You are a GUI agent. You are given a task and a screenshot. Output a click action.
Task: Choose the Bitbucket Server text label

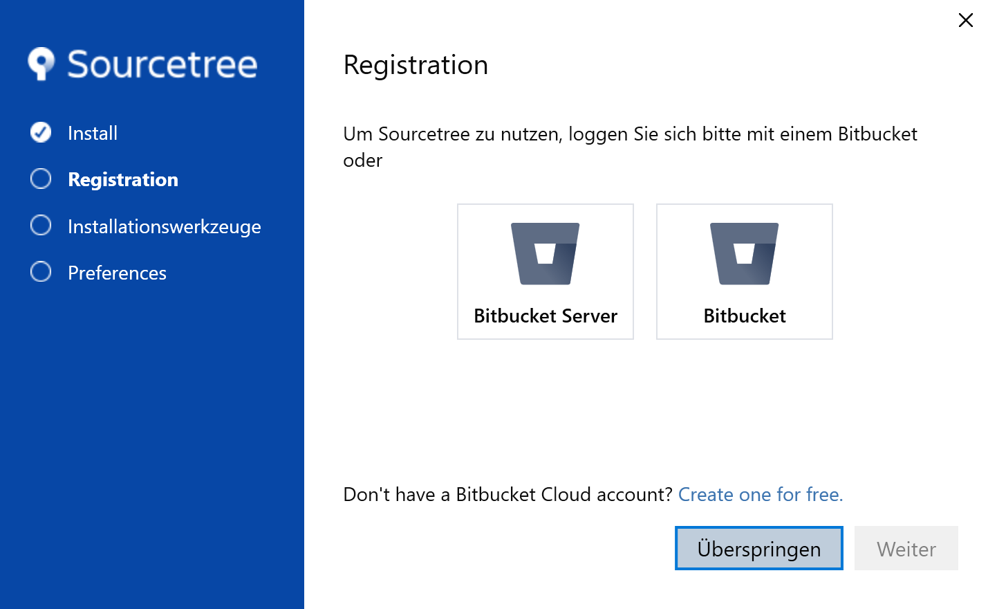545,316
